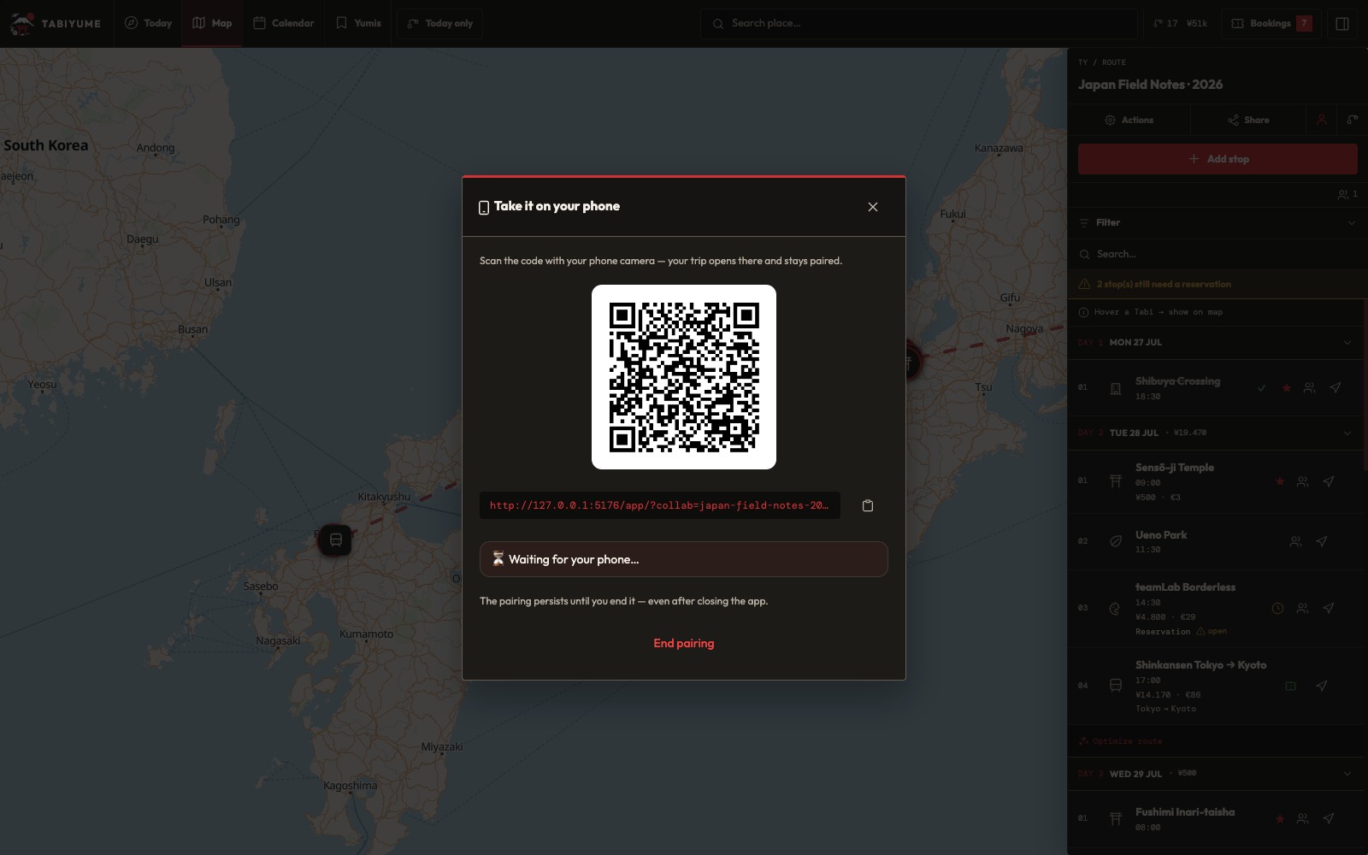The width and height of the screenshot is (1368, 855).
Task: Click the navigate arrow for Sensō-ji Temple
Action: [x=1329, y=481]
